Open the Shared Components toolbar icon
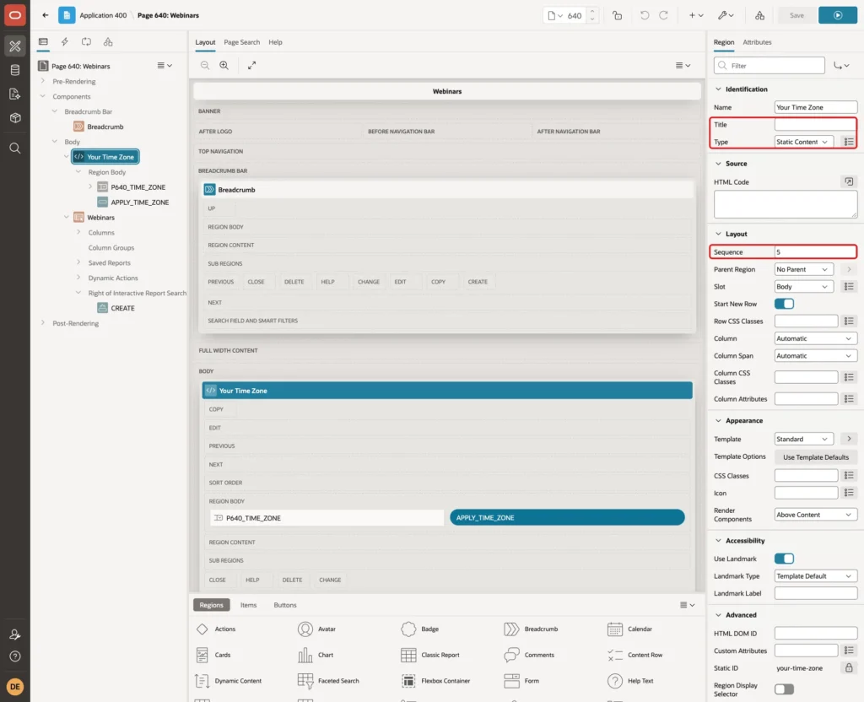This screenshot has height=702, width=864. coord(759,15)
